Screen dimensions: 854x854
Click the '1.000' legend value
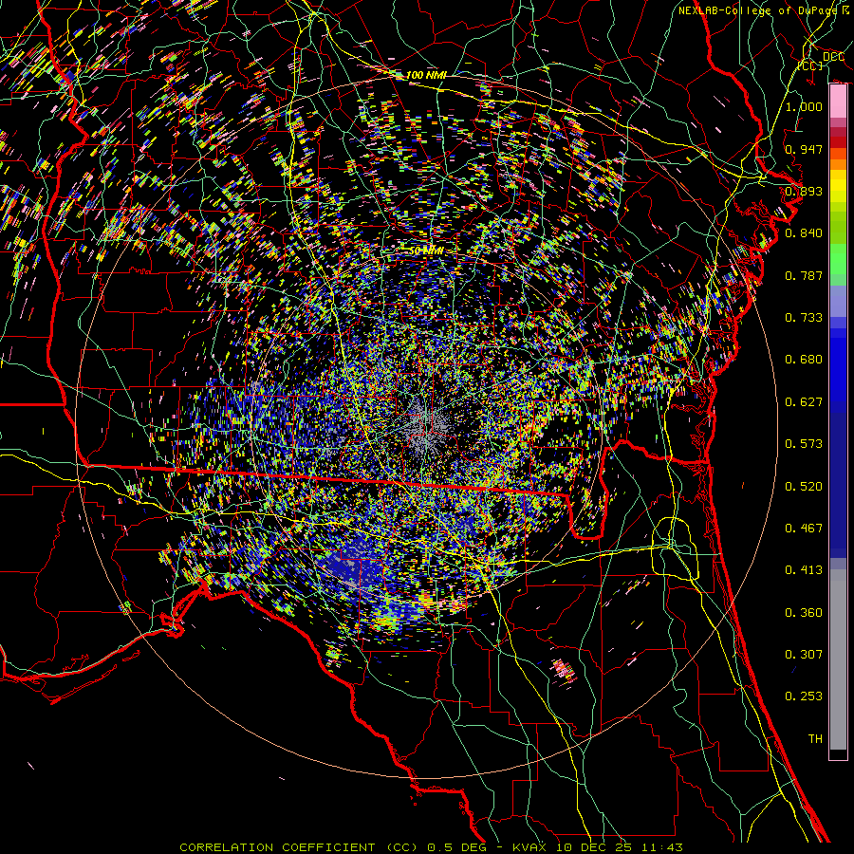point(804,106)
